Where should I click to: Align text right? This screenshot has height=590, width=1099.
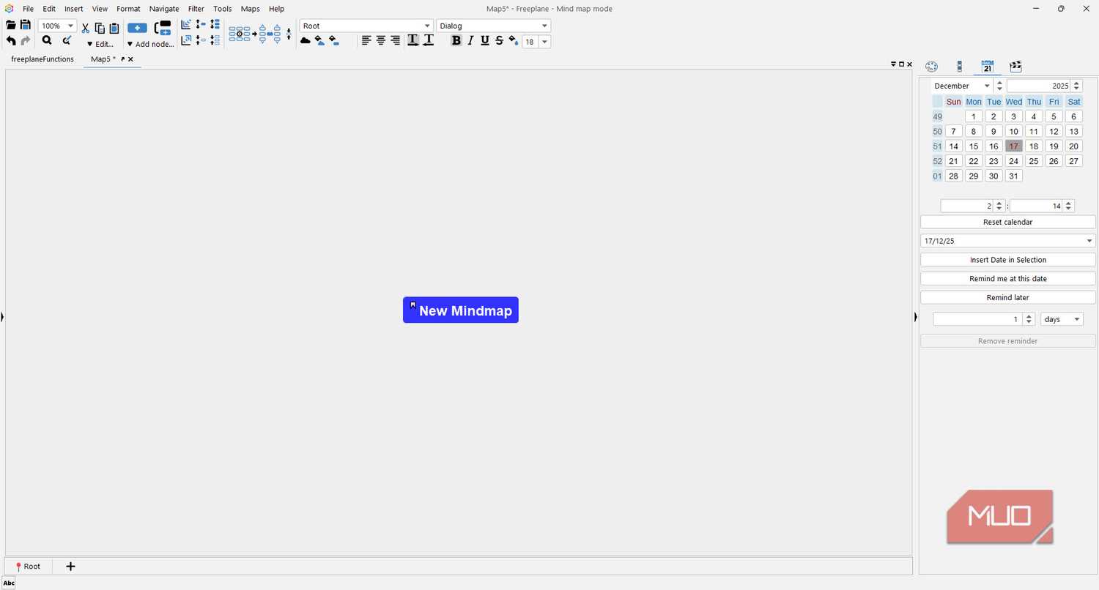click(x=396, y=41)
